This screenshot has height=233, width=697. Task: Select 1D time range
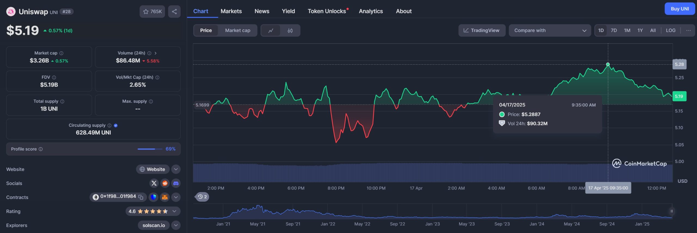(x=601, y=30)
